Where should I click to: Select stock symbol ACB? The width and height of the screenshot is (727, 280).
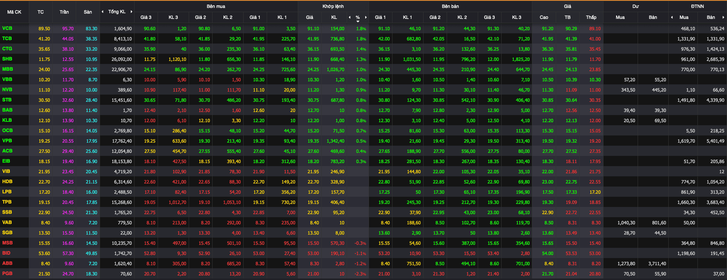(7, 151)
